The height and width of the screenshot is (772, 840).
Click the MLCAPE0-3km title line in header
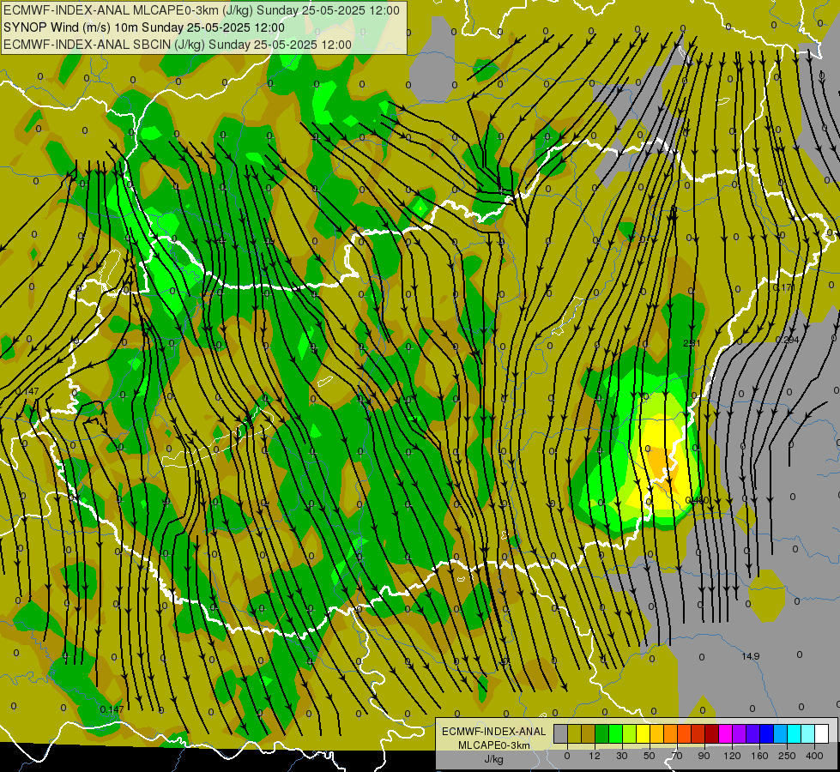pyautogui.click(x=202, y=10)
